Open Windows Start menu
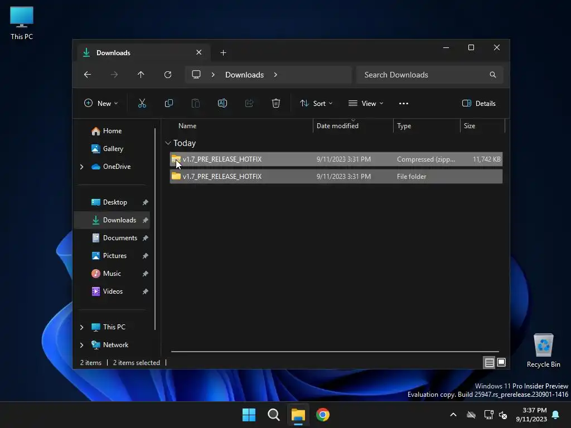Viewport: 571px width, 428px height. [x=249, y=415]
